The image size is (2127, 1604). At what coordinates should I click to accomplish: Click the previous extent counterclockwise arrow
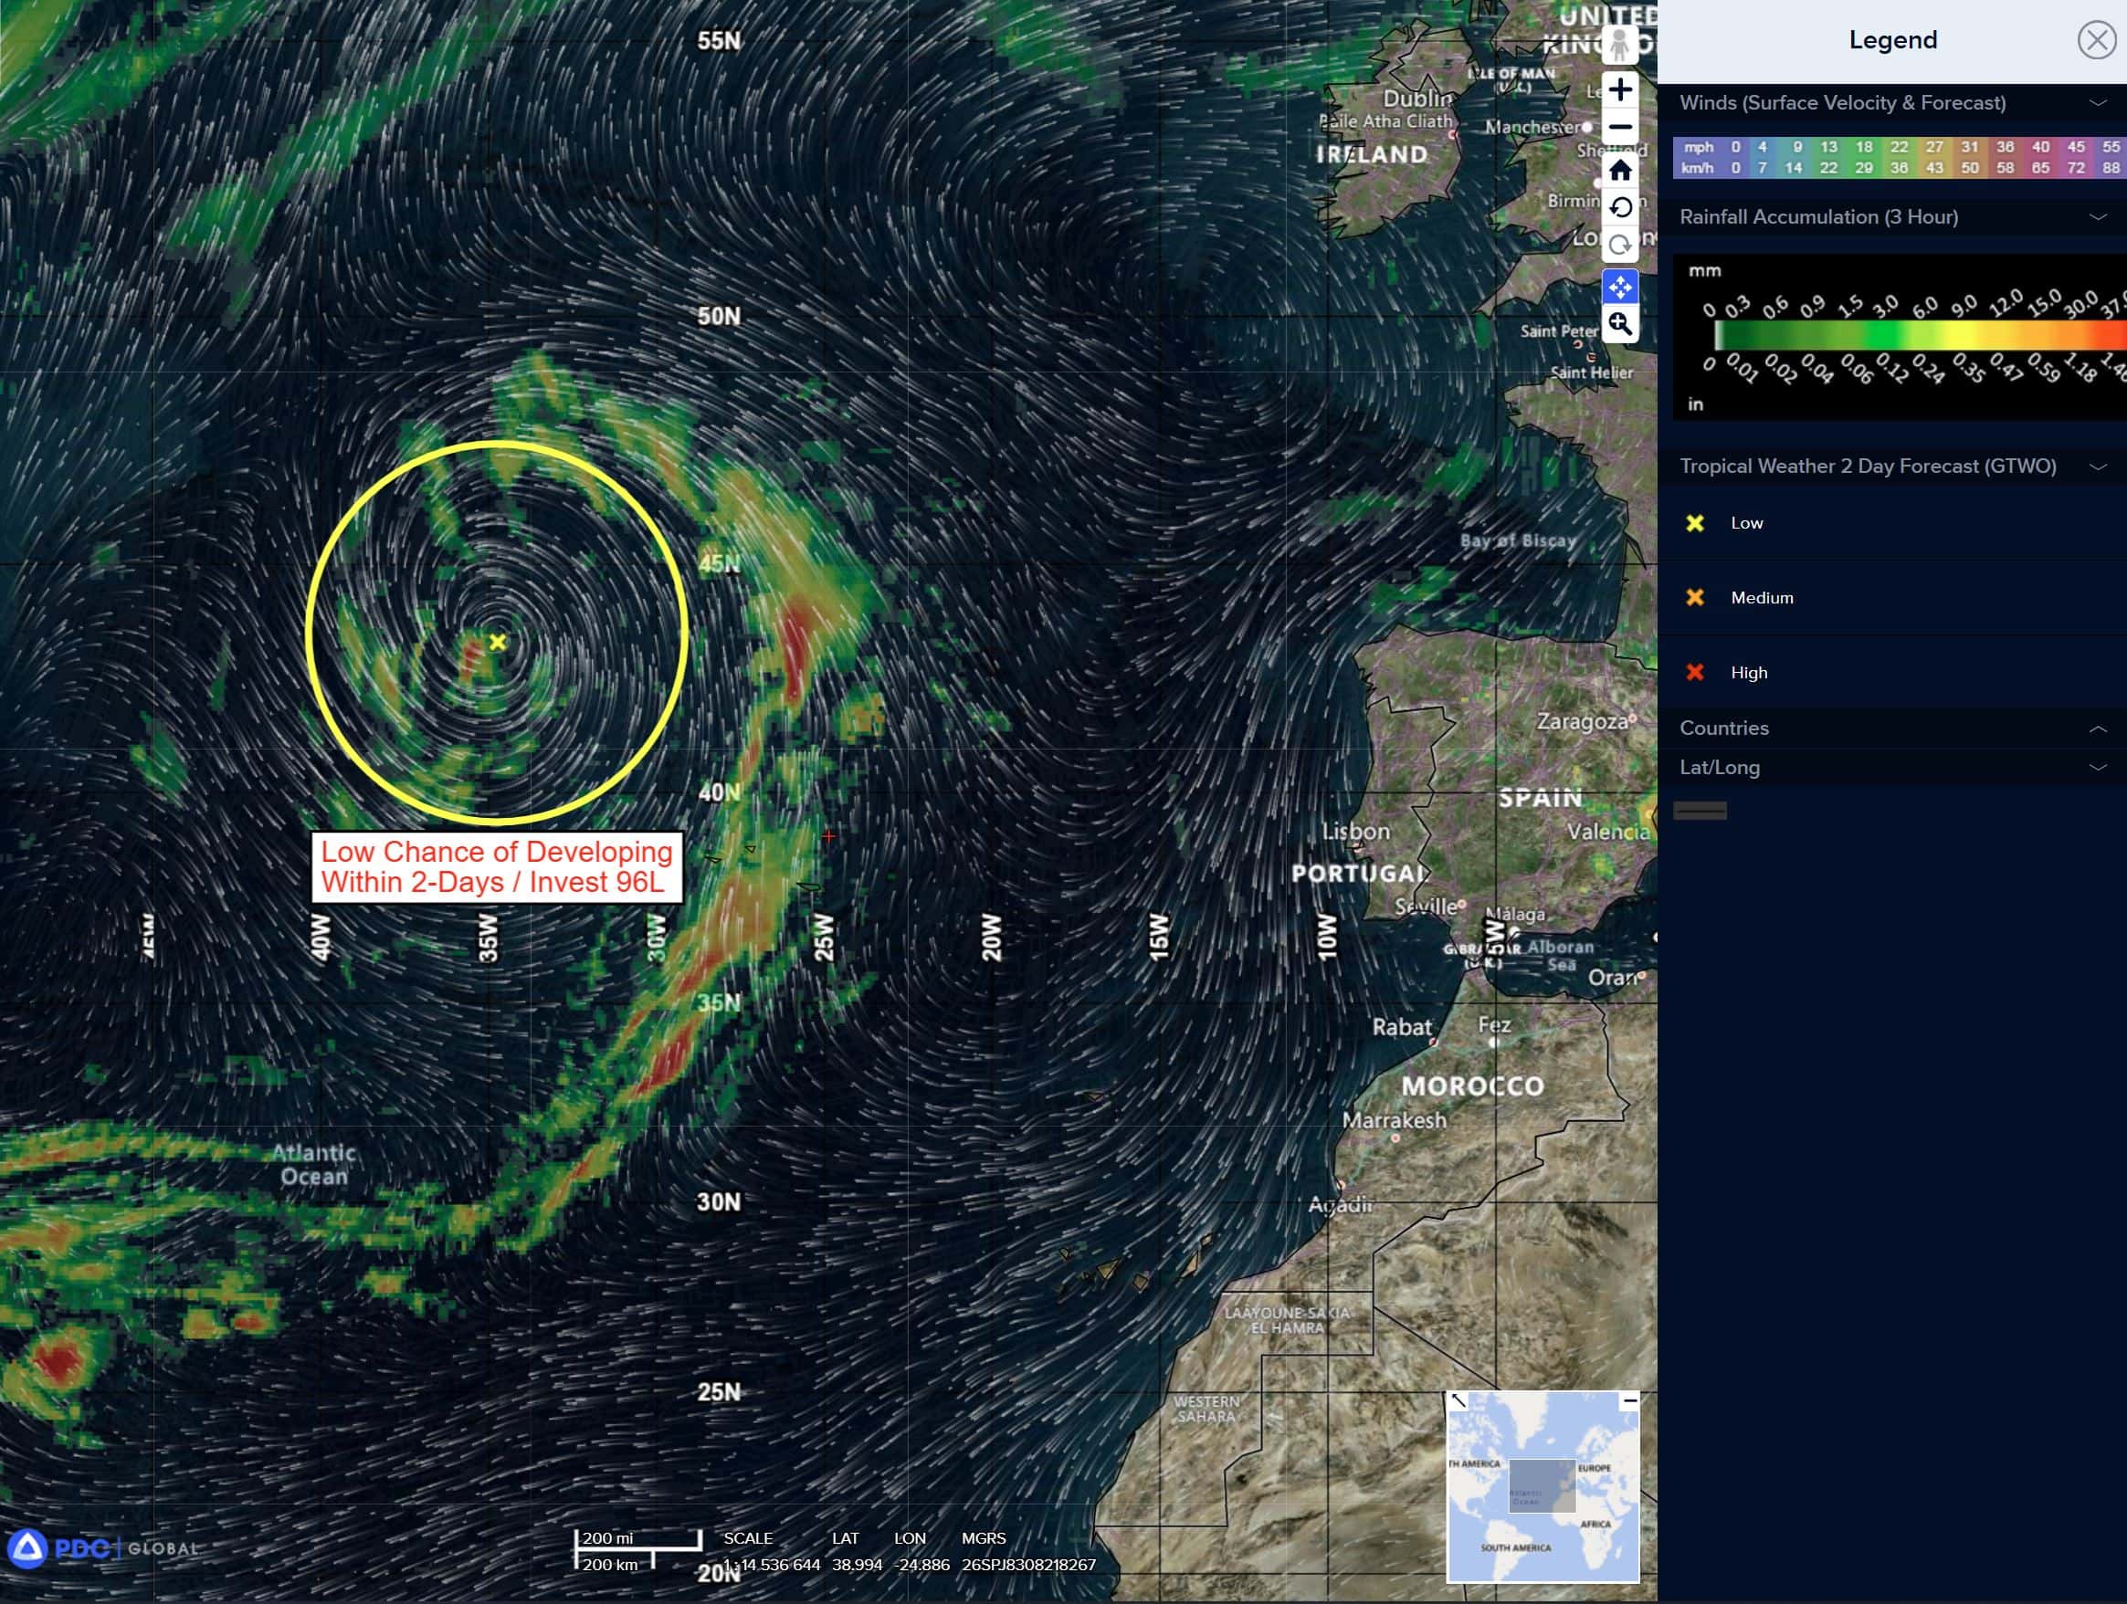pos(1620,207)
